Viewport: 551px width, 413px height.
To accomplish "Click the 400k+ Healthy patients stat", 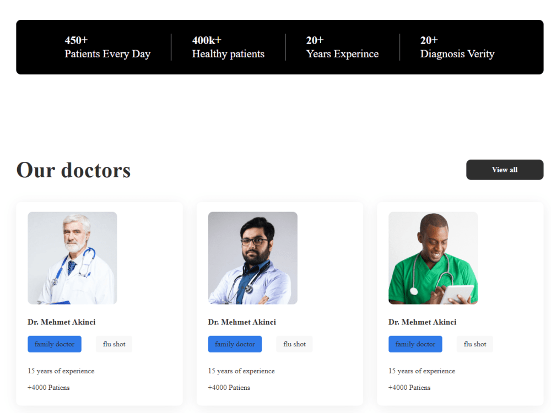I will coord(228,47).
